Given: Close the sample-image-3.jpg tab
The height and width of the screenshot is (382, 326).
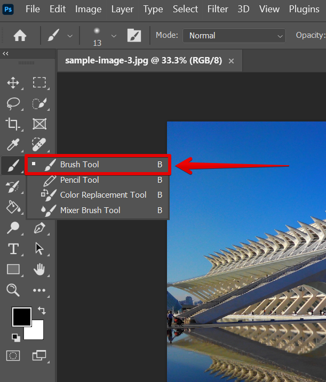Looking at the screenshot, I should pos(231,61).
